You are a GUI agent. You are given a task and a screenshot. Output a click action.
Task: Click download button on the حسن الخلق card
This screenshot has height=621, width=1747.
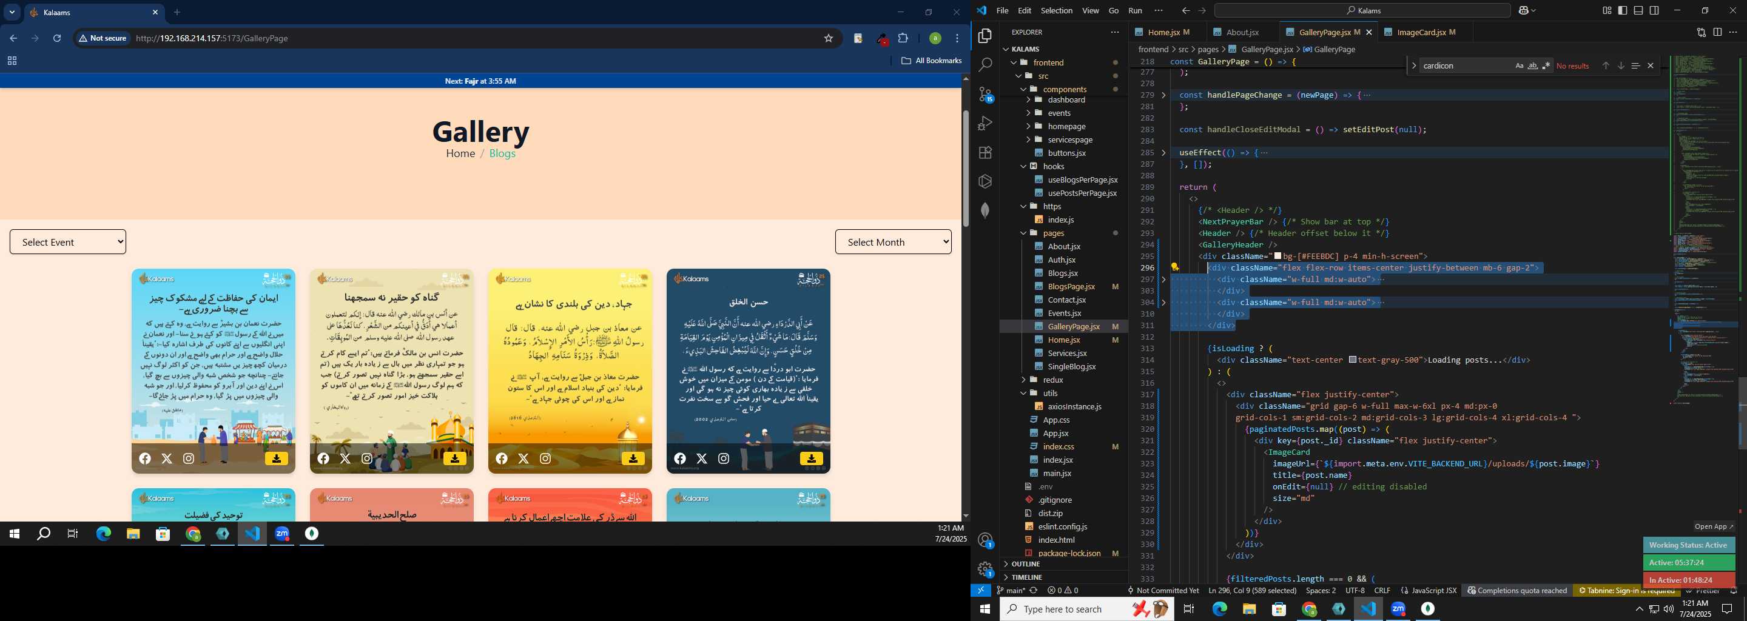click(811, 458)
